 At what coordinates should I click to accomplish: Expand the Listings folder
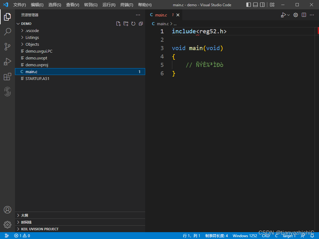tap(80, 37)
